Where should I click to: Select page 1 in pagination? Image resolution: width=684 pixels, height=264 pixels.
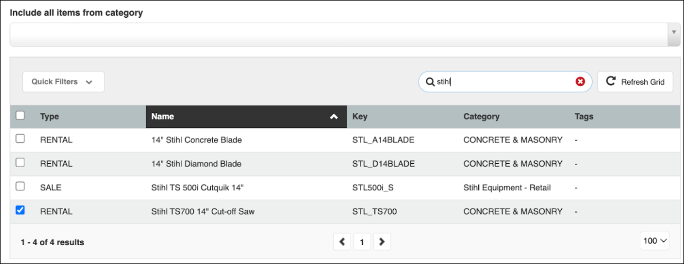pyautogui.click(x=362, y=242)
